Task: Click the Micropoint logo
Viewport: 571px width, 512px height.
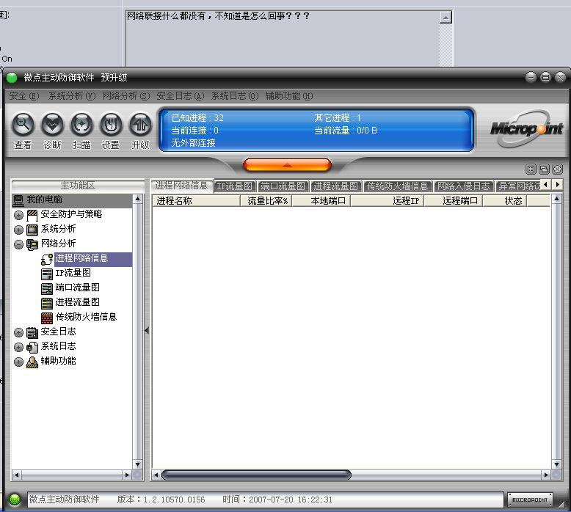Action: point(526,129)
